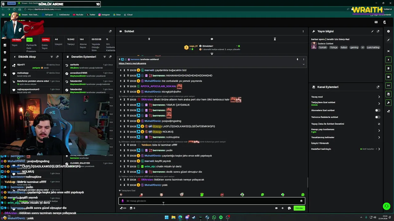Click the infinity points icon below input
394x221 pixels.
coord(123,208)
